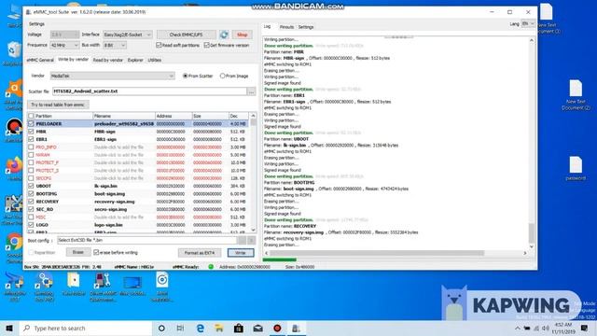Toggle the select-all checkbox in the partition header

31,116
